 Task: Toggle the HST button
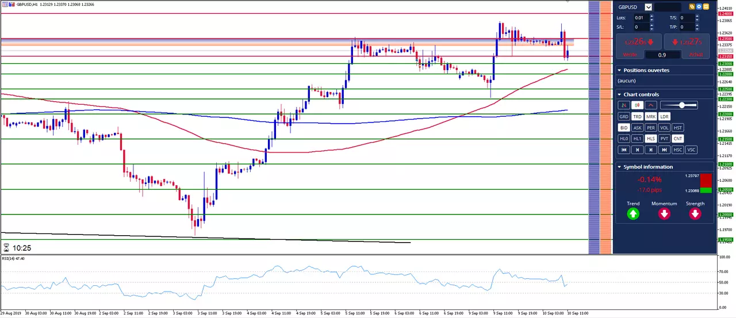point(678,128)
